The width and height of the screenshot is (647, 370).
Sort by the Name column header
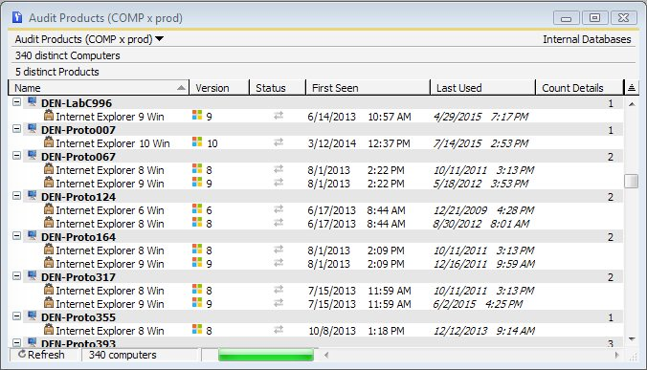(x=99, y=88)
